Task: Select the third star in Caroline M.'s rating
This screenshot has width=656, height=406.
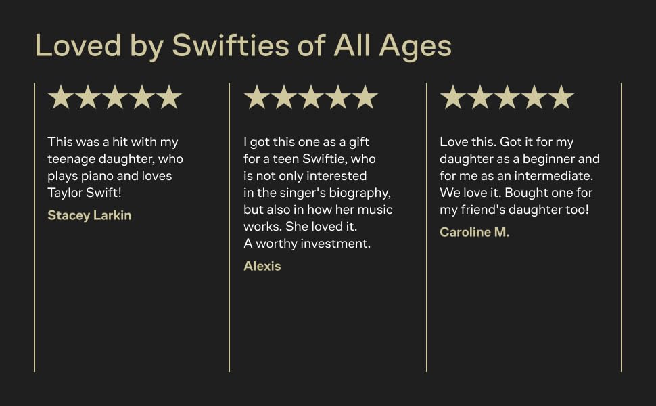Action: pyautogui.click(x=507, y=97)
